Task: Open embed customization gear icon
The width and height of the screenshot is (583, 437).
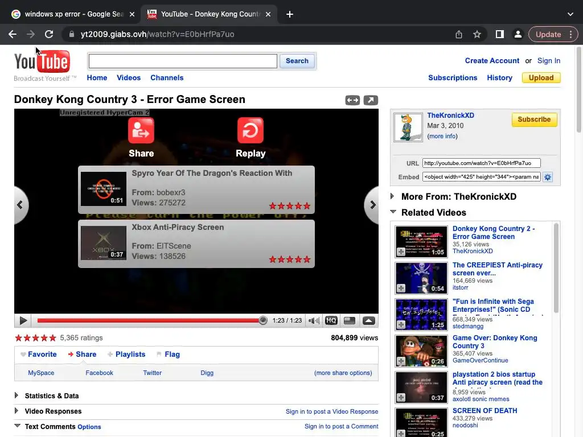Action: (x=548, y=177)
